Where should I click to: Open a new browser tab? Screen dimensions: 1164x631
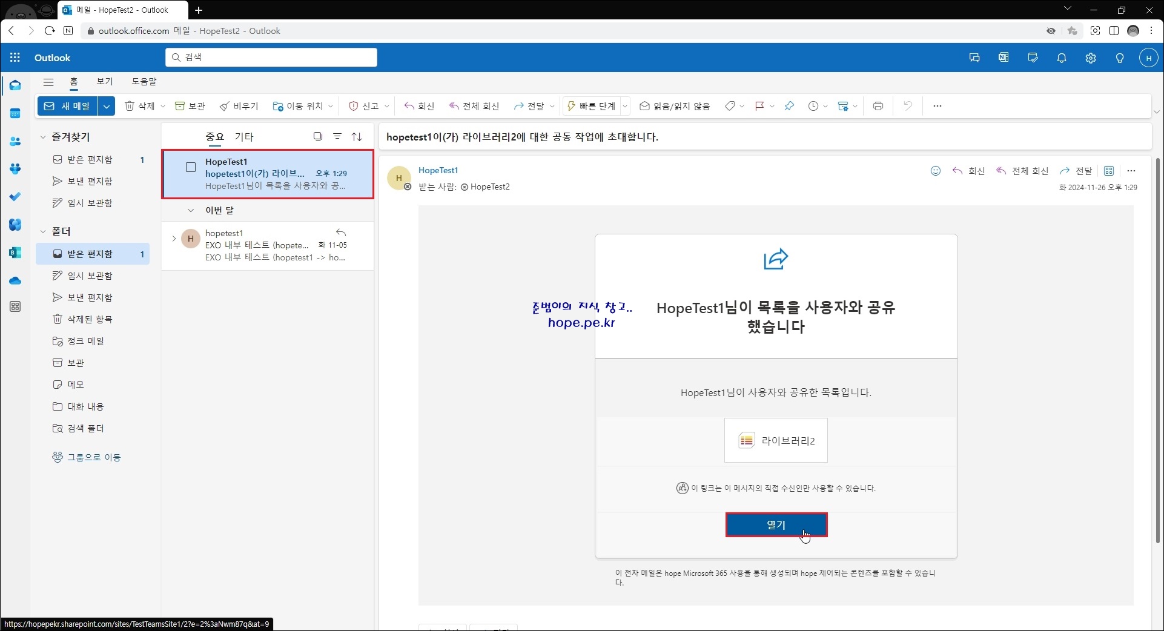199,10
